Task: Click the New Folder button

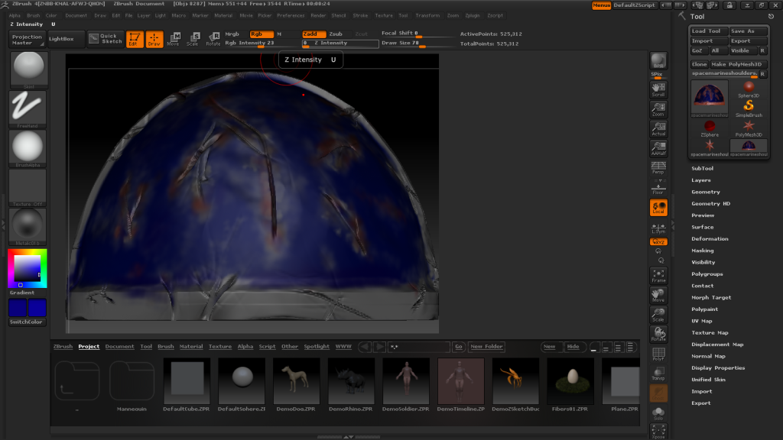Action: pos(486,346)
